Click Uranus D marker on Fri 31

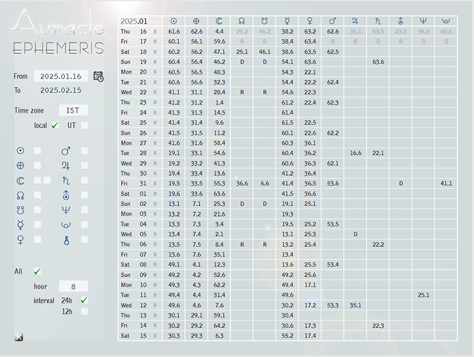[400, 184]
